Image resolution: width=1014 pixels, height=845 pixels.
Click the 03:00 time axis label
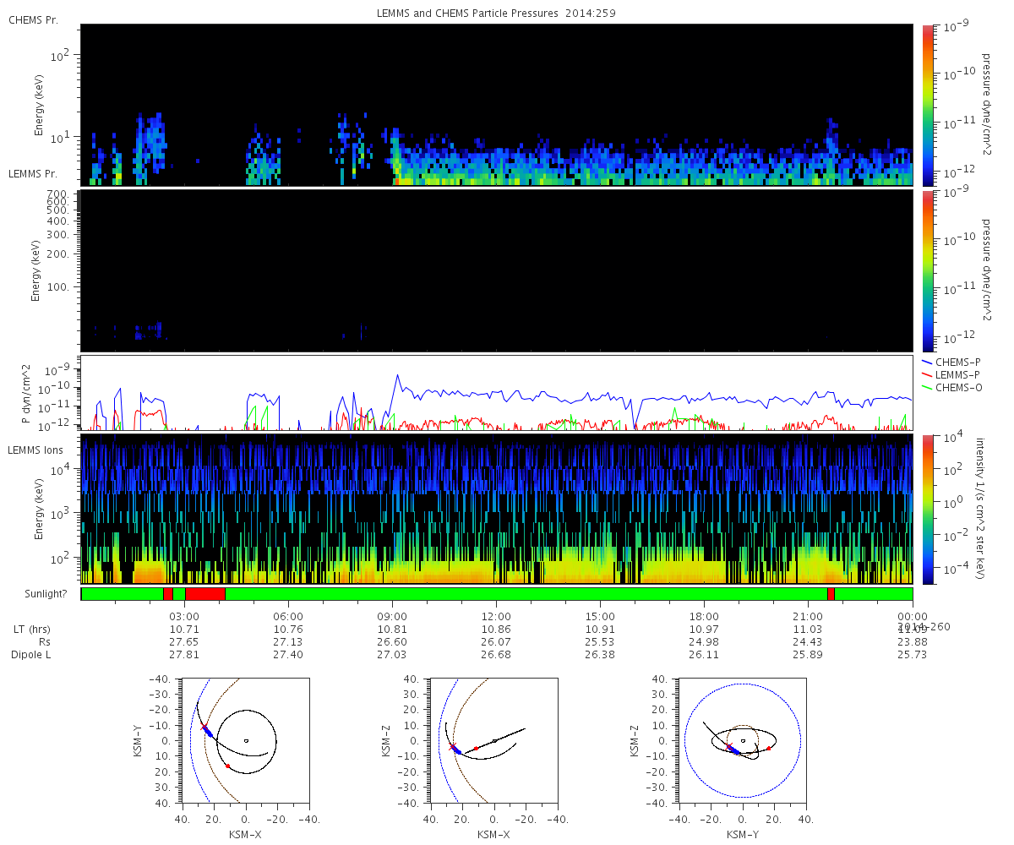tap(185, 617)
